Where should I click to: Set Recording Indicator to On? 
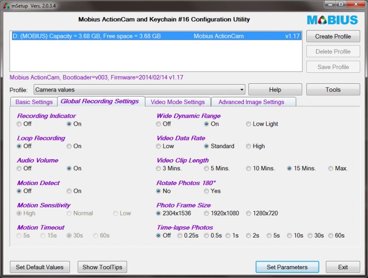[x=74, y=124]
